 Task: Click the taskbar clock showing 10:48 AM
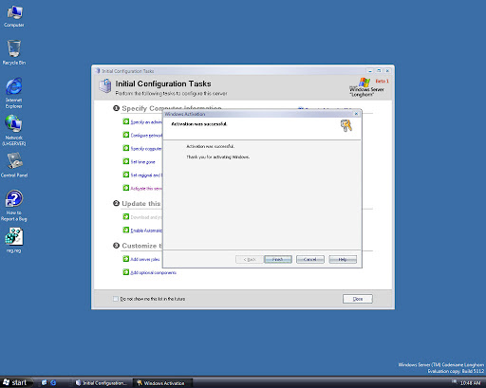tap(470, 383)
